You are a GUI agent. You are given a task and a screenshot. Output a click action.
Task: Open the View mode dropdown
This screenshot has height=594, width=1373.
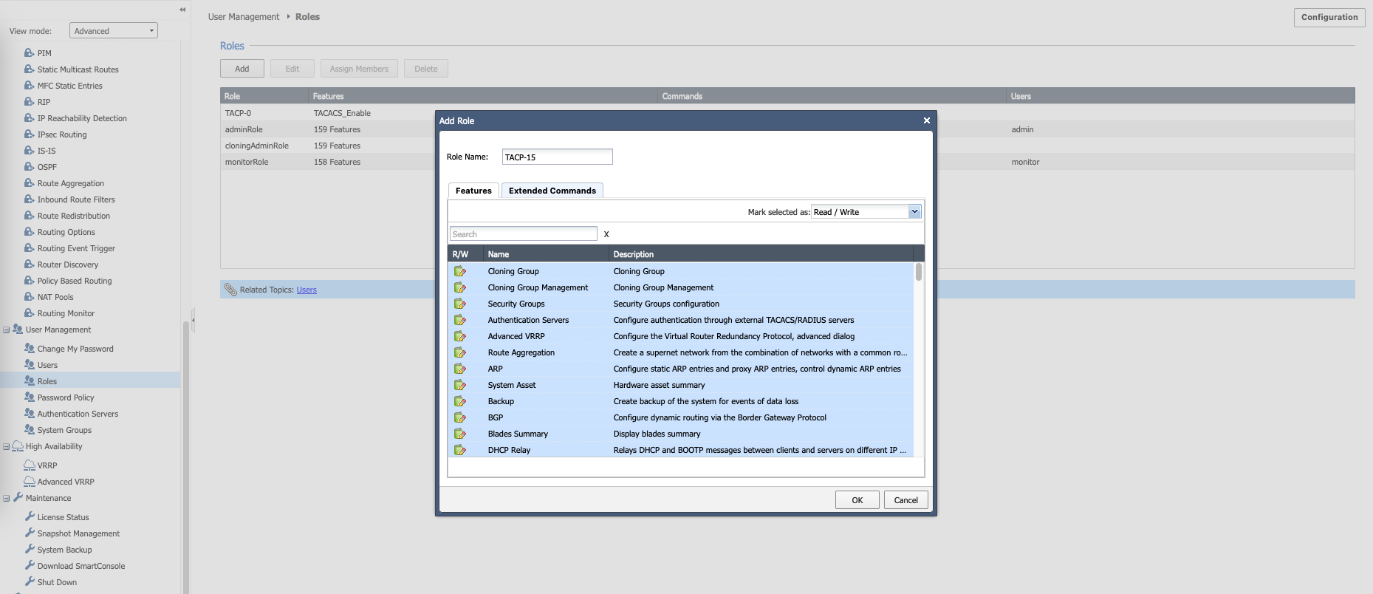click(x=113, y=30)
